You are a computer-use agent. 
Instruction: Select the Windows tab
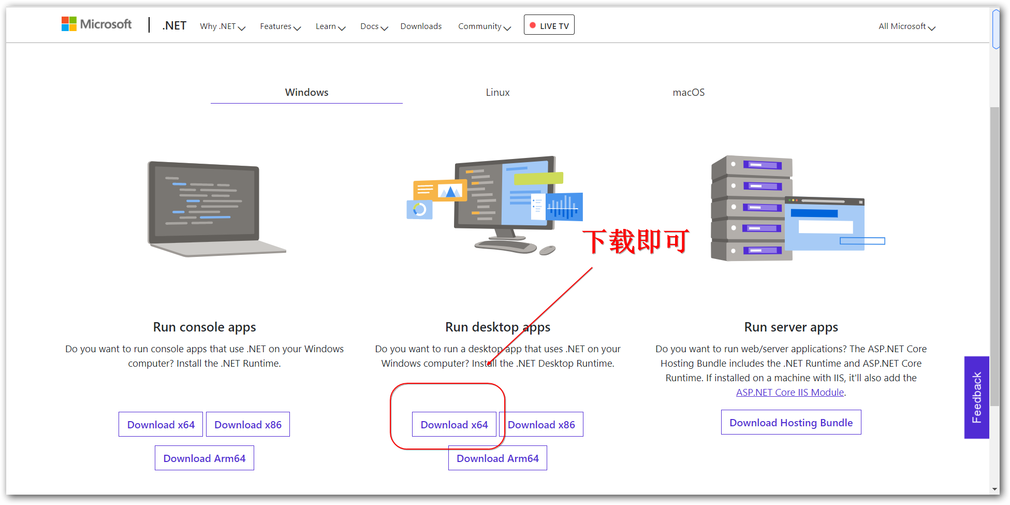[x=306, y=92]
